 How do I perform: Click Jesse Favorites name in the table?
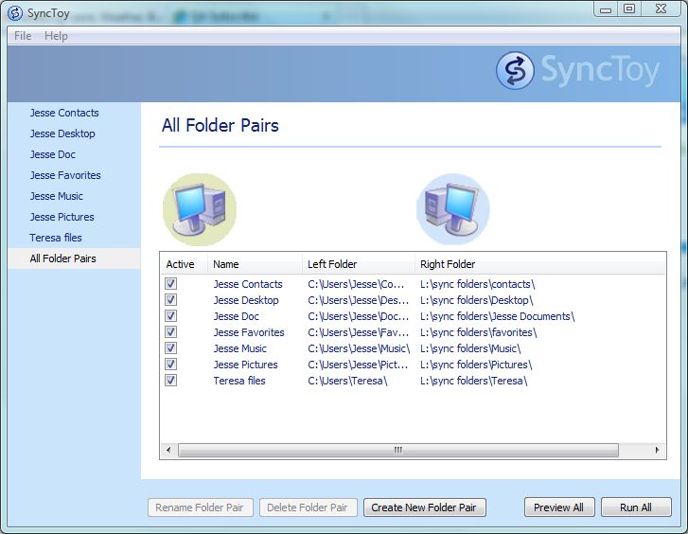(x=248, y=332)
